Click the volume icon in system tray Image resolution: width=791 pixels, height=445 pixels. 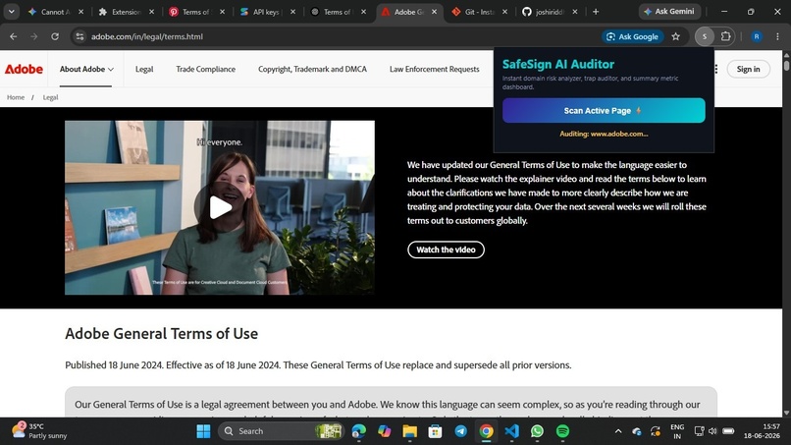[712, 431]
